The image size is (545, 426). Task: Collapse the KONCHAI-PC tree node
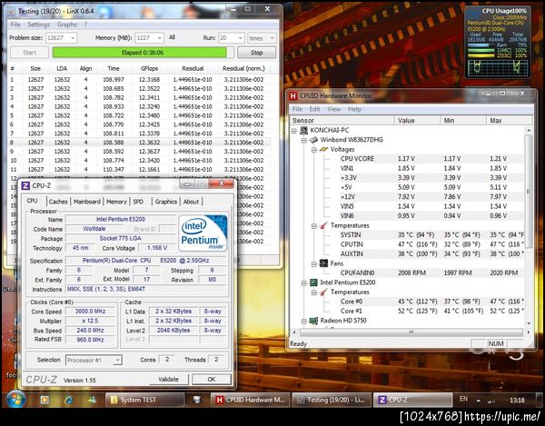pos(294,131)
